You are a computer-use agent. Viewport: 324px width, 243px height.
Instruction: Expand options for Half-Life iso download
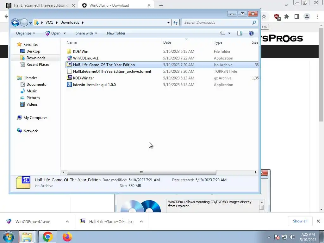[141, 221]
